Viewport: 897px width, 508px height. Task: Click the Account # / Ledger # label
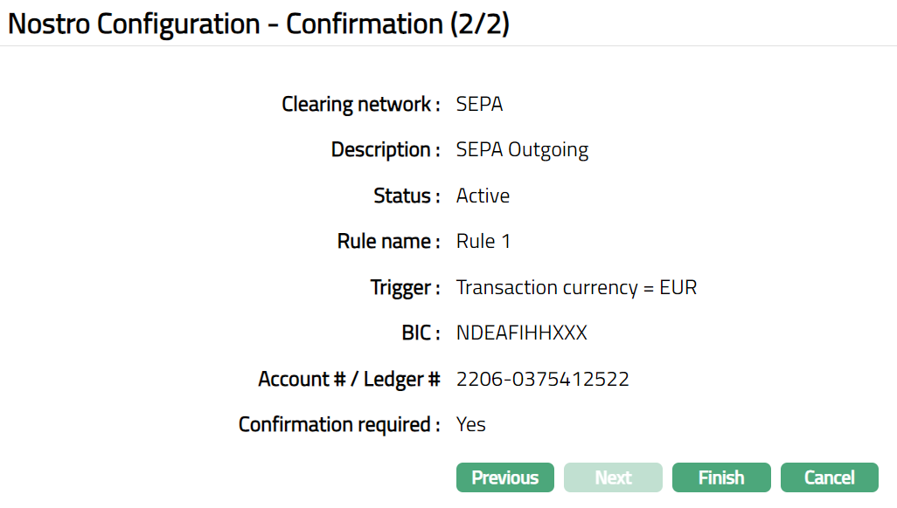tap(349, 379)
